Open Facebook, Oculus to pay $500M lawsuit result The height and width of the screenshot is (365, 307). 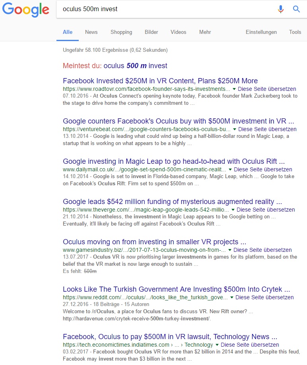point(170,337)
